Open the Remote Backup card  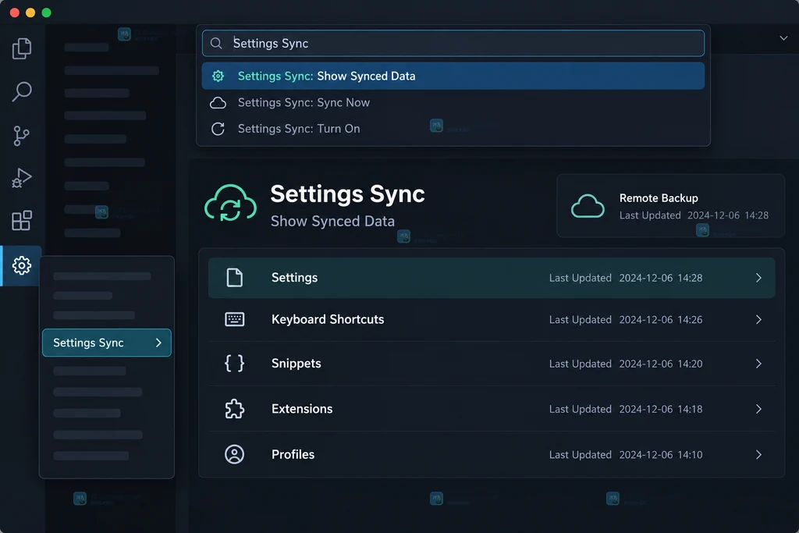pos(670,206)
